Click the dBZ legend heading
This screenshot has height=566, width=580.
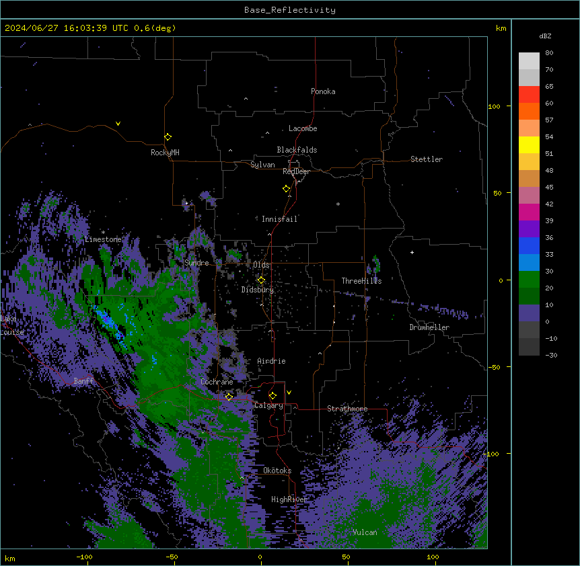tap(545, 36)
